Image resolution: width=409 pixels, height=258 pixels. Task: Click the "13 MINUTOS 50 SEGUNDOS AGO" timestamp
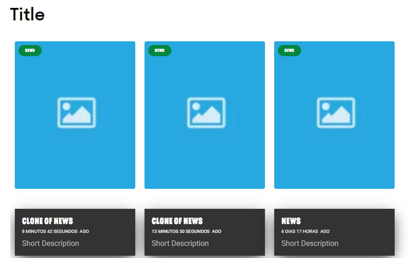tap(186, 232)
